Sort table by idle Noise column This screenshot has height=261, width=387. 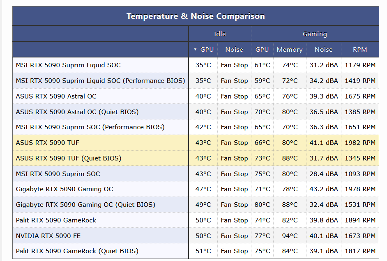coord(234,50)
